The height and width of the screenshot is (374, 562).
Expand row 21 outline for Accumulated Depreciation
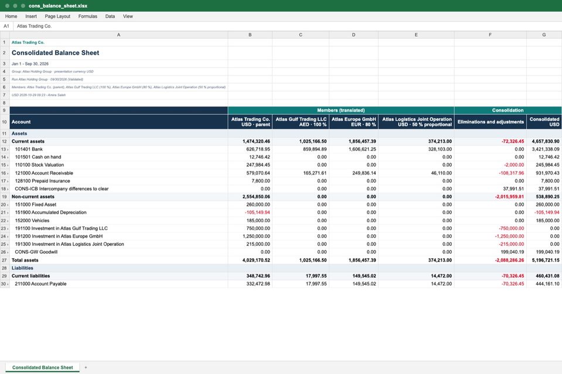[x=8, y=213]
